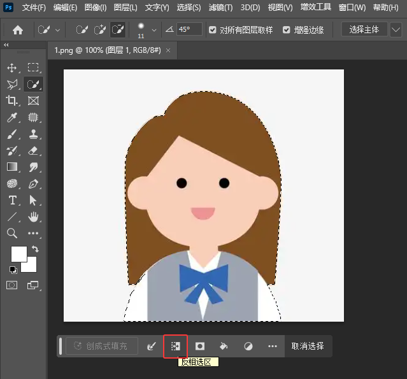Select the Spot Healing Brush tool
Image resolution: width=407 pixels, height=379 pixels.
coord(33,117)
